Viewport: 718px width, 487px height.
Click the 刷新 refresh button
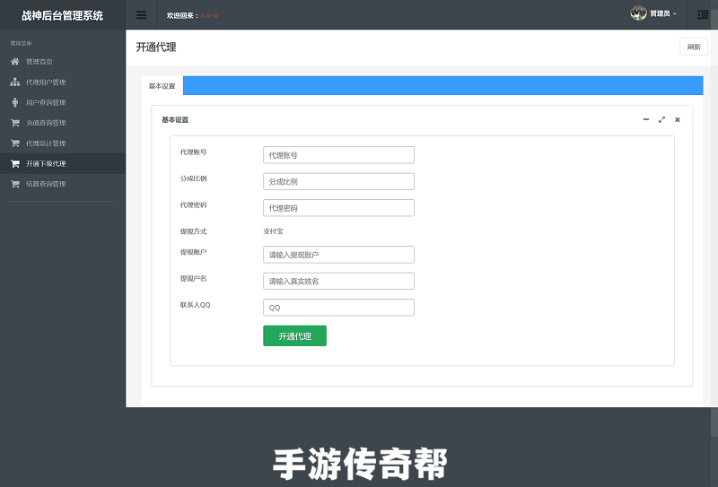tap(694, 47)
